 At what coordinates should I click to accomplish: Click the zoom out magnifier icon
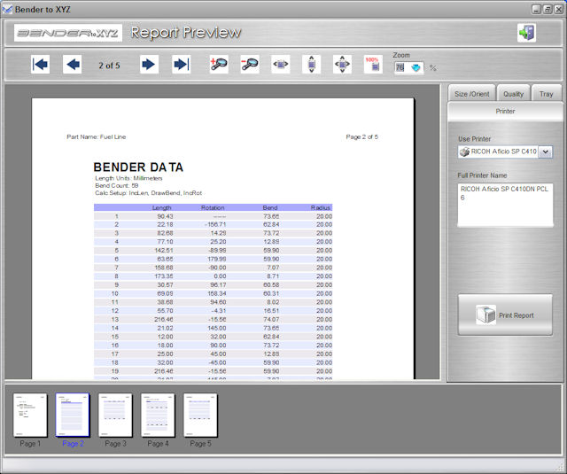pos(250,65)
